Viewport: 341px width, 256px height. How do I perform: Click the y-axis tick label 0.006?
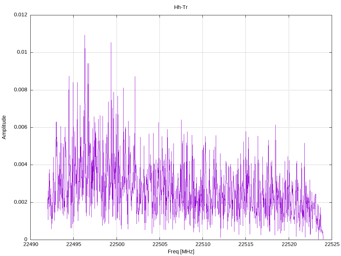click(21, 127)
